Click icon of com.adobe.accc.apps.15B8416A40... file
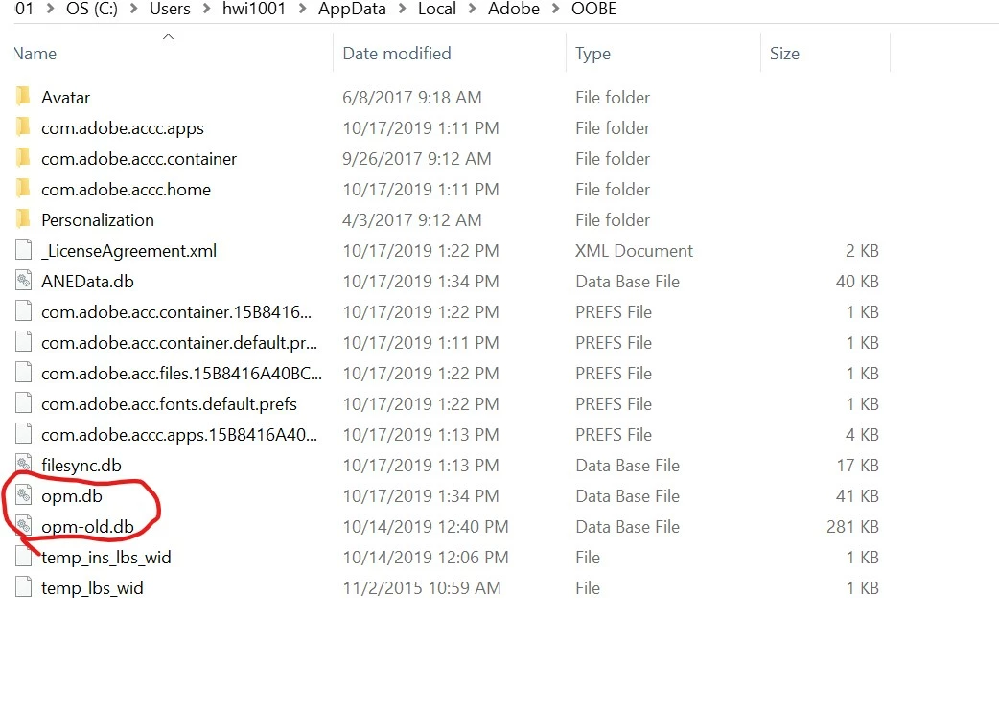 24,434
